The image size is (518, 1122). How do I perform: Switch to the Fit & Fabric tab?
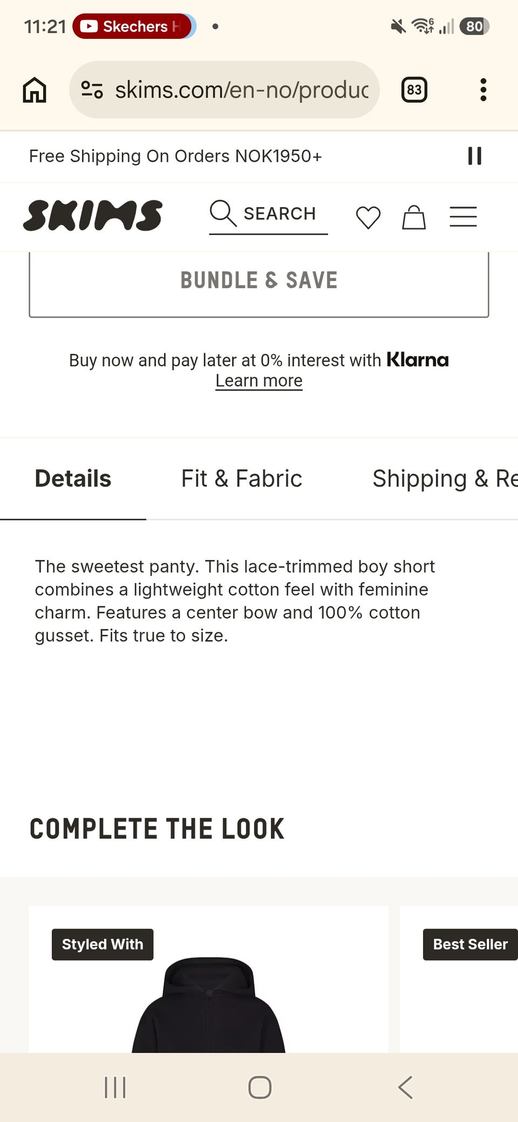click(x=241, y=478)
